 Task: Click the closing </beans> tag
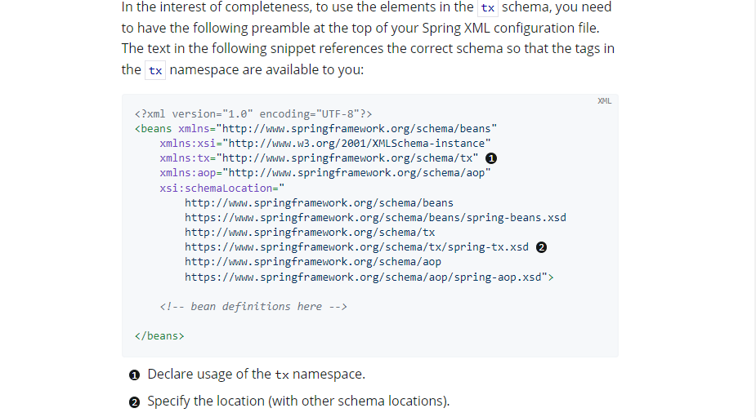tap(159, 335)
